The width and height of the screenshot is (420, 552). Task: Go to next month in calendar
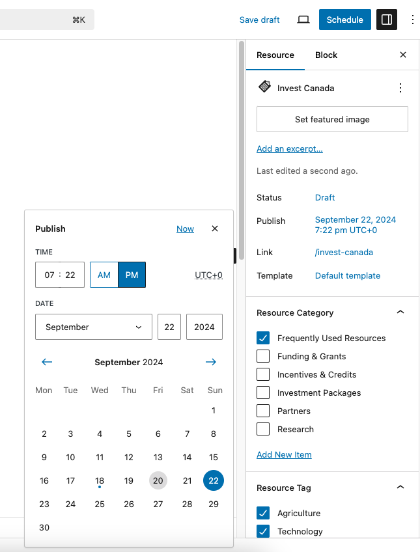[210, 362]
